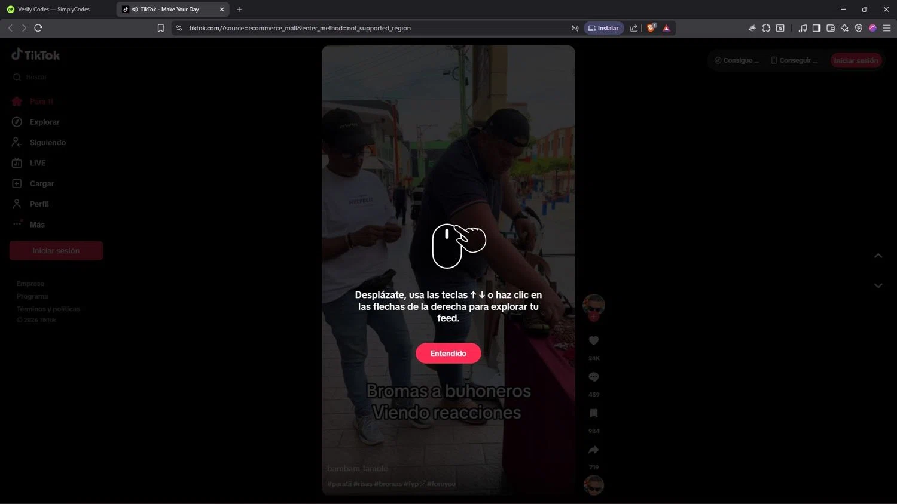Image resolution: width=897 pixels, height=504 pixels.
Task: Open the Brave VPN shield icon
Action: tap(859, 28)
